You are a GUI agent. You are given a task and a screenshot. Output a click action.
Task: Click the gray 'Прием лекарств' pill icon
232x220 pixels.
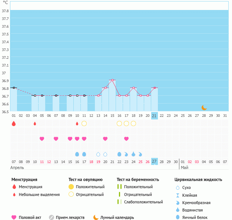(x=52, y=217)
